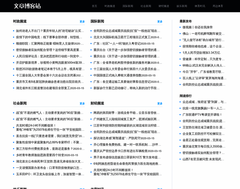Click 更多 next to the 国际新闻 heading
Screen dimensions: 240x189
click(160, 21)
